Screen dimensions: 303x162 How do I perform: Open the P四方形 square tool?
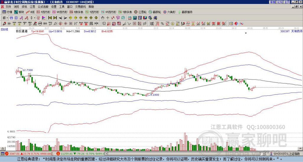pos(43,12)
